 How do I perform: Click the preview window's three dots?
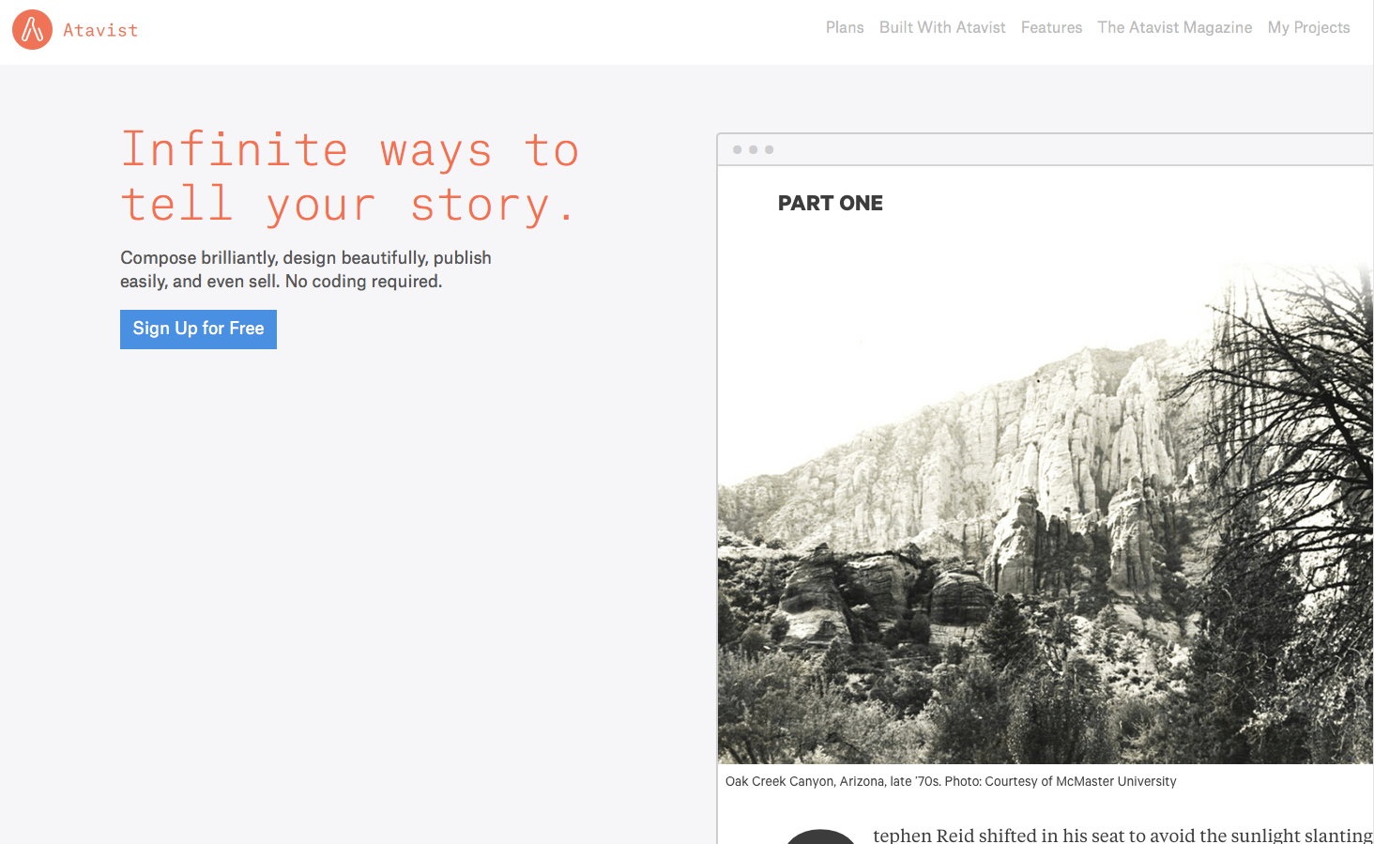click(x=753, y=149)
